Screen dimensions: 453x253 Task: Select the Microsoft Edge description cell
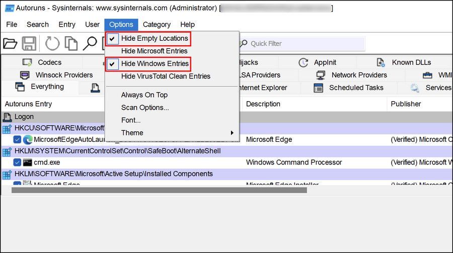[269, 139]
